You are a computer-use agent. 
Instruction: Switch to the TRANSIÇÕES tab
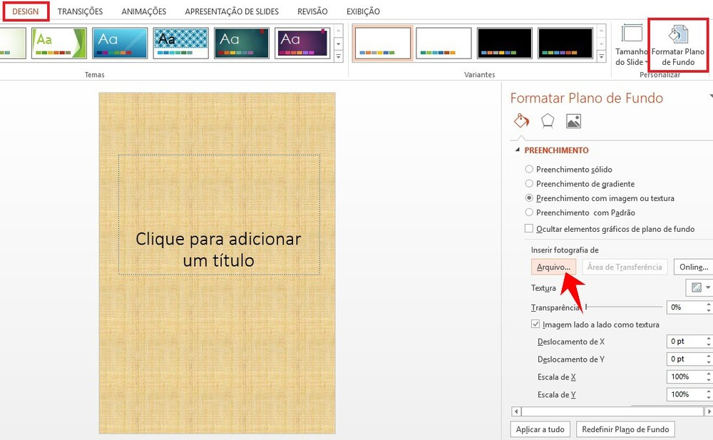click(80, 11)
